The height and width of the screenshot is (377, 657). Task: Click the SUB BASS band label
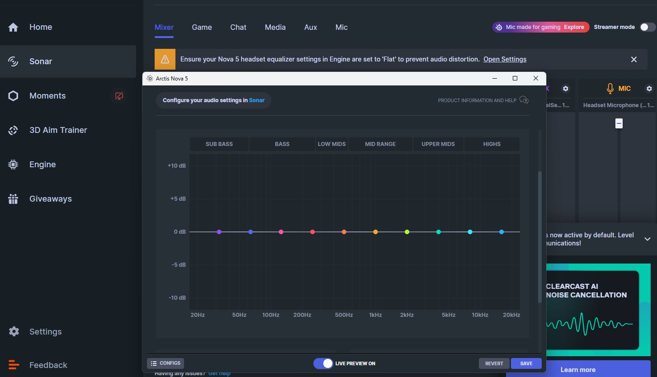pos(219,144)
